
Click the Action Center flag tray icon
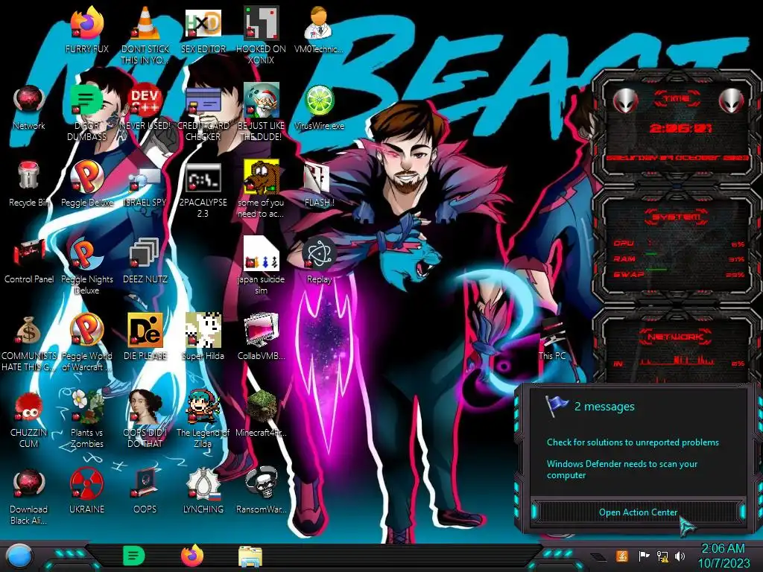coord(644,556)
